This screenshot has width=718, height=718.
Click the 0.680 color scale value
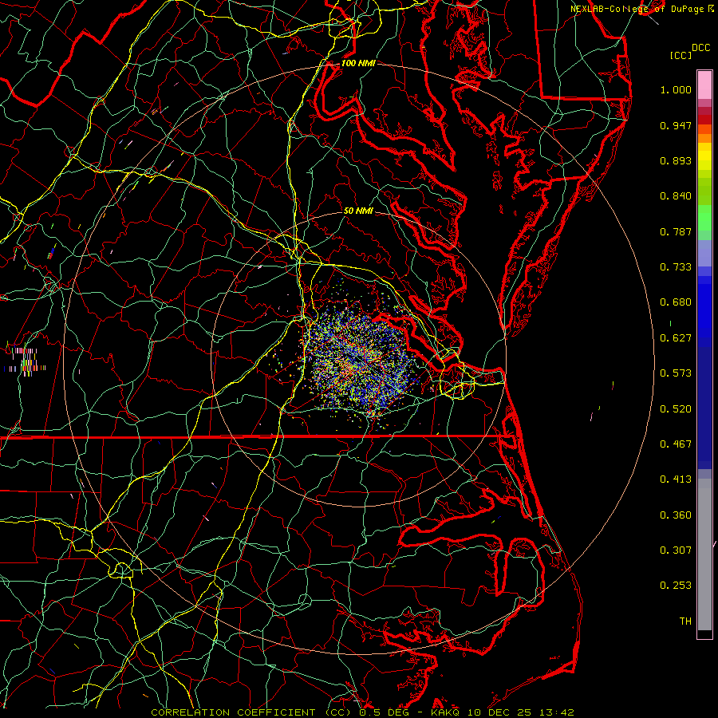676,302
